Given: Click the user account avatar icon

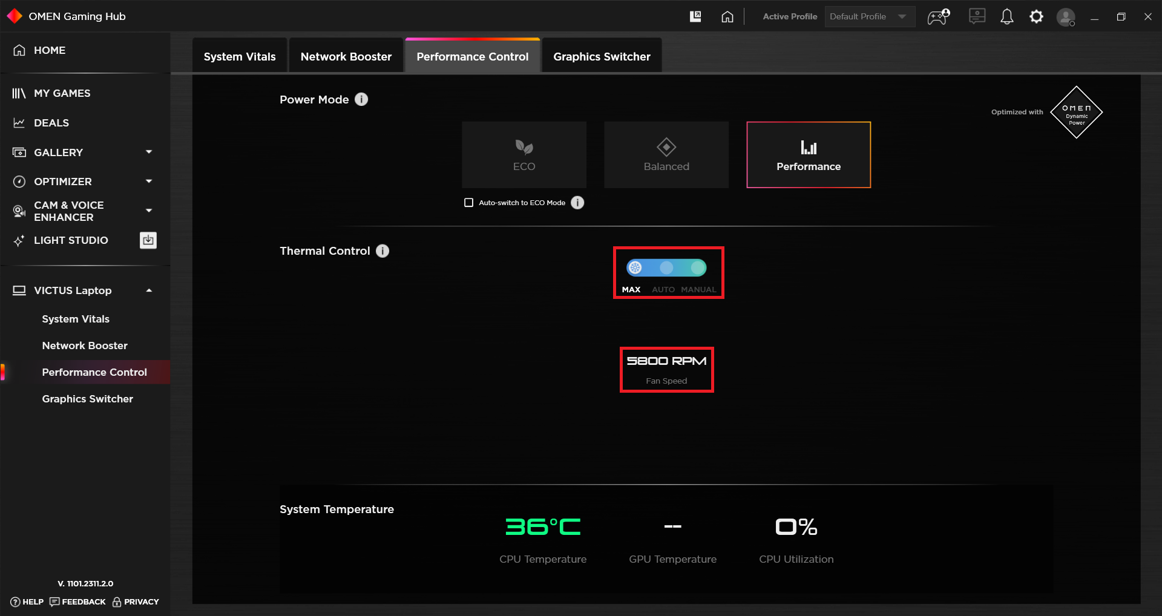Looking at the screenshot, I should [x=1066, y=17].
